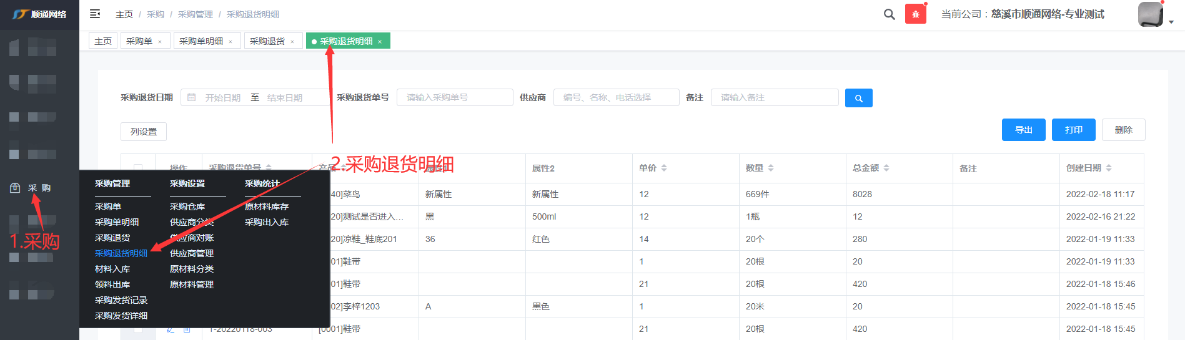Sort by 创建日期 column arrows
Screen dimensions: 1185x340
tap(1109, 168)
